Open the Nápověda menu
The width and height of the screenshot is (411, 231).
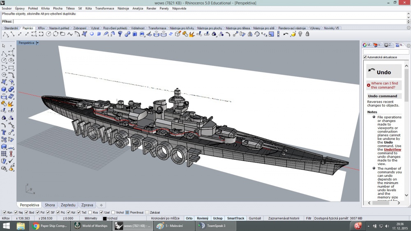(179, 8)
